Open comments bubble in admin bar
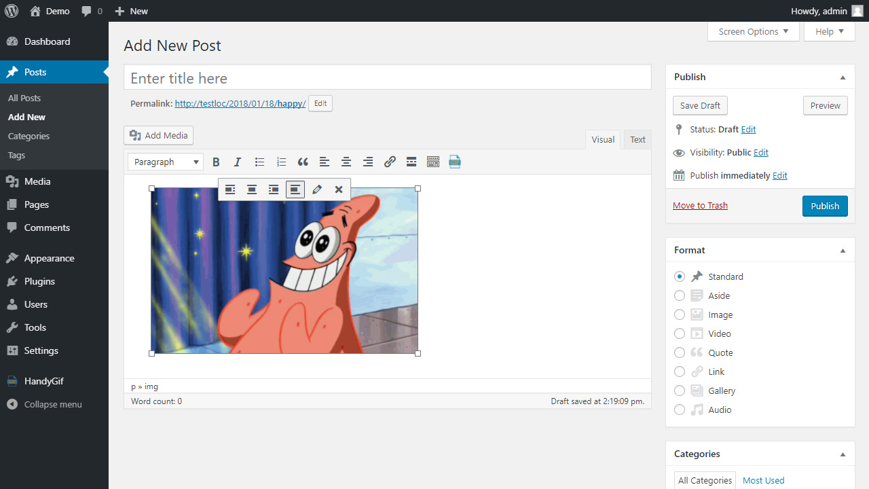 point(92,11)
